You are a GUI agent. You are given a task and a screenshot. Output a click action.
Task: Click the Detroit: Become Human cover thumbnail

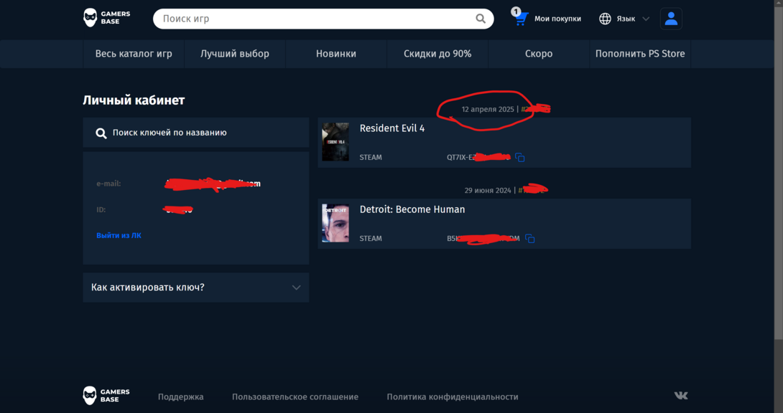tap(335, 223)
